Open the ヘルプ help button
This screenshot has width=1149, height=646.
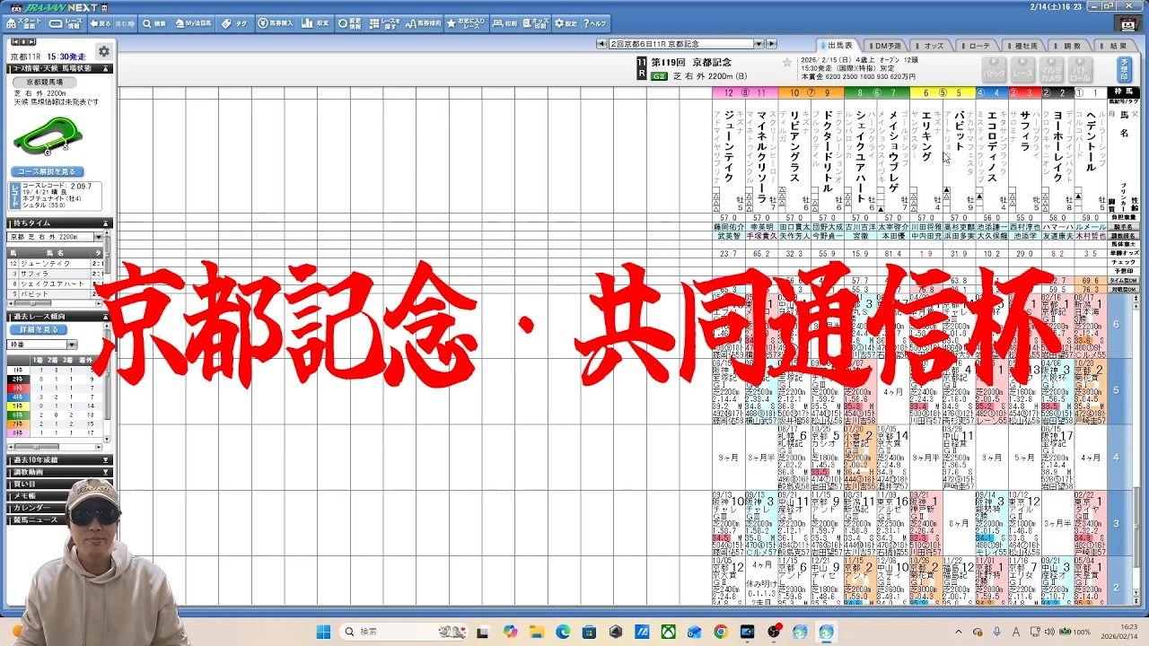point(595,23)
